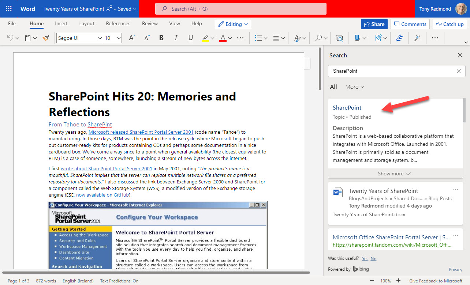Mark the search result as useful with Yes
The width and height of the screenshot is (470, 285).
point(365,258)
